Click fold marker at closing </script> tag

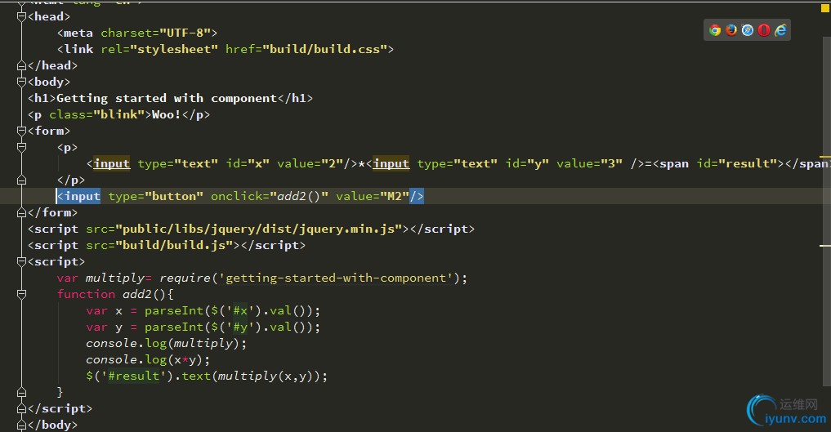click(22, 408)
